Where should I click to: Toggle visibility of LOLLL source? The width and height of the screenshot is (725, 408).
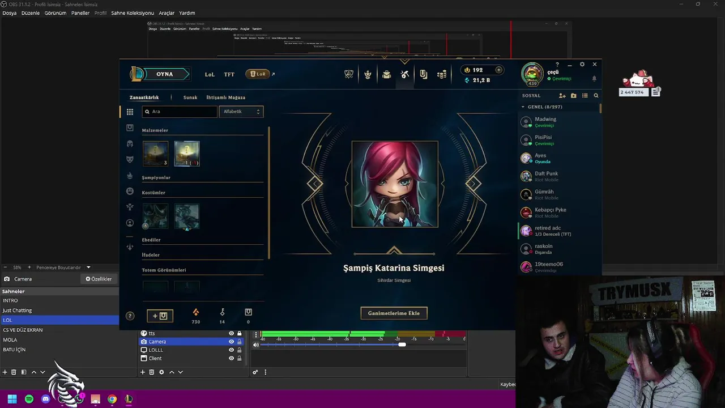pyautogui.click(x=231, y=350)
